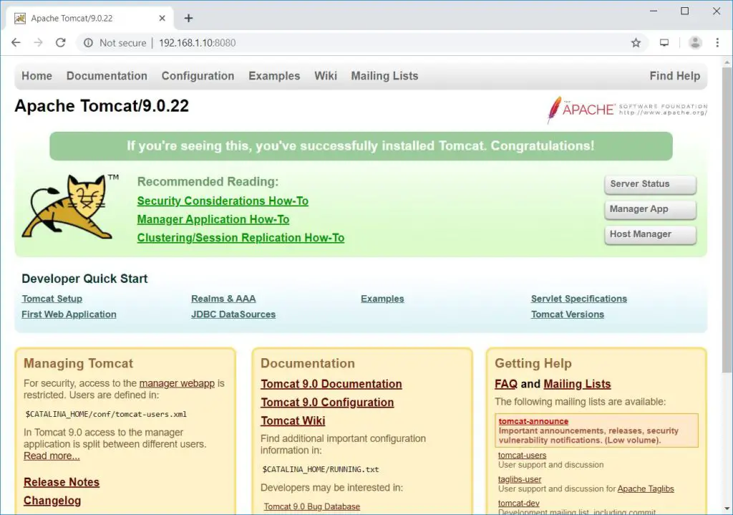Open the manager webapp link

tap(177, 383)
